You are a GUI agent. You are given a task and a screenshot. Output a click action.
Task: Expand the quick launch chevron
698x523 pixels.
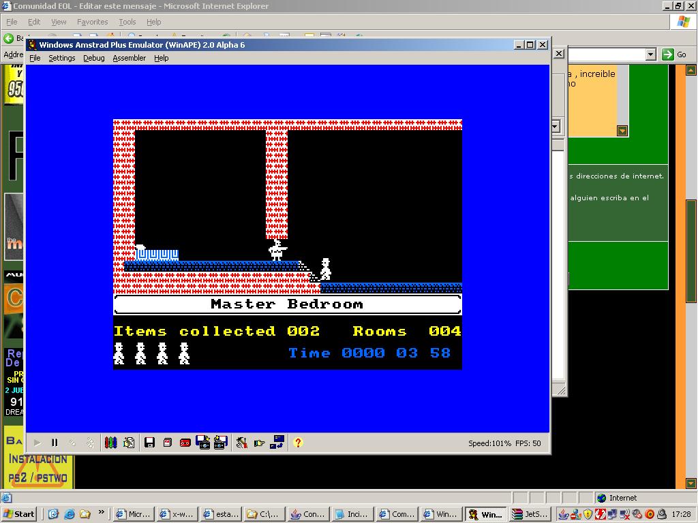click(x=101, y=512)
